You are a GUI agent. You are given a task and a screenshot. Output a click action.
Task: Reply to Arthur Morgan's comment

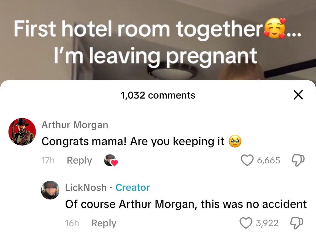point(79,160)
